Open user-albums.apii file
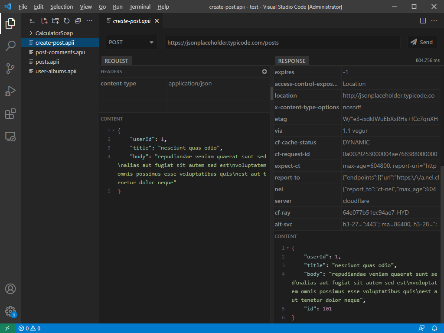 point(60,72)
